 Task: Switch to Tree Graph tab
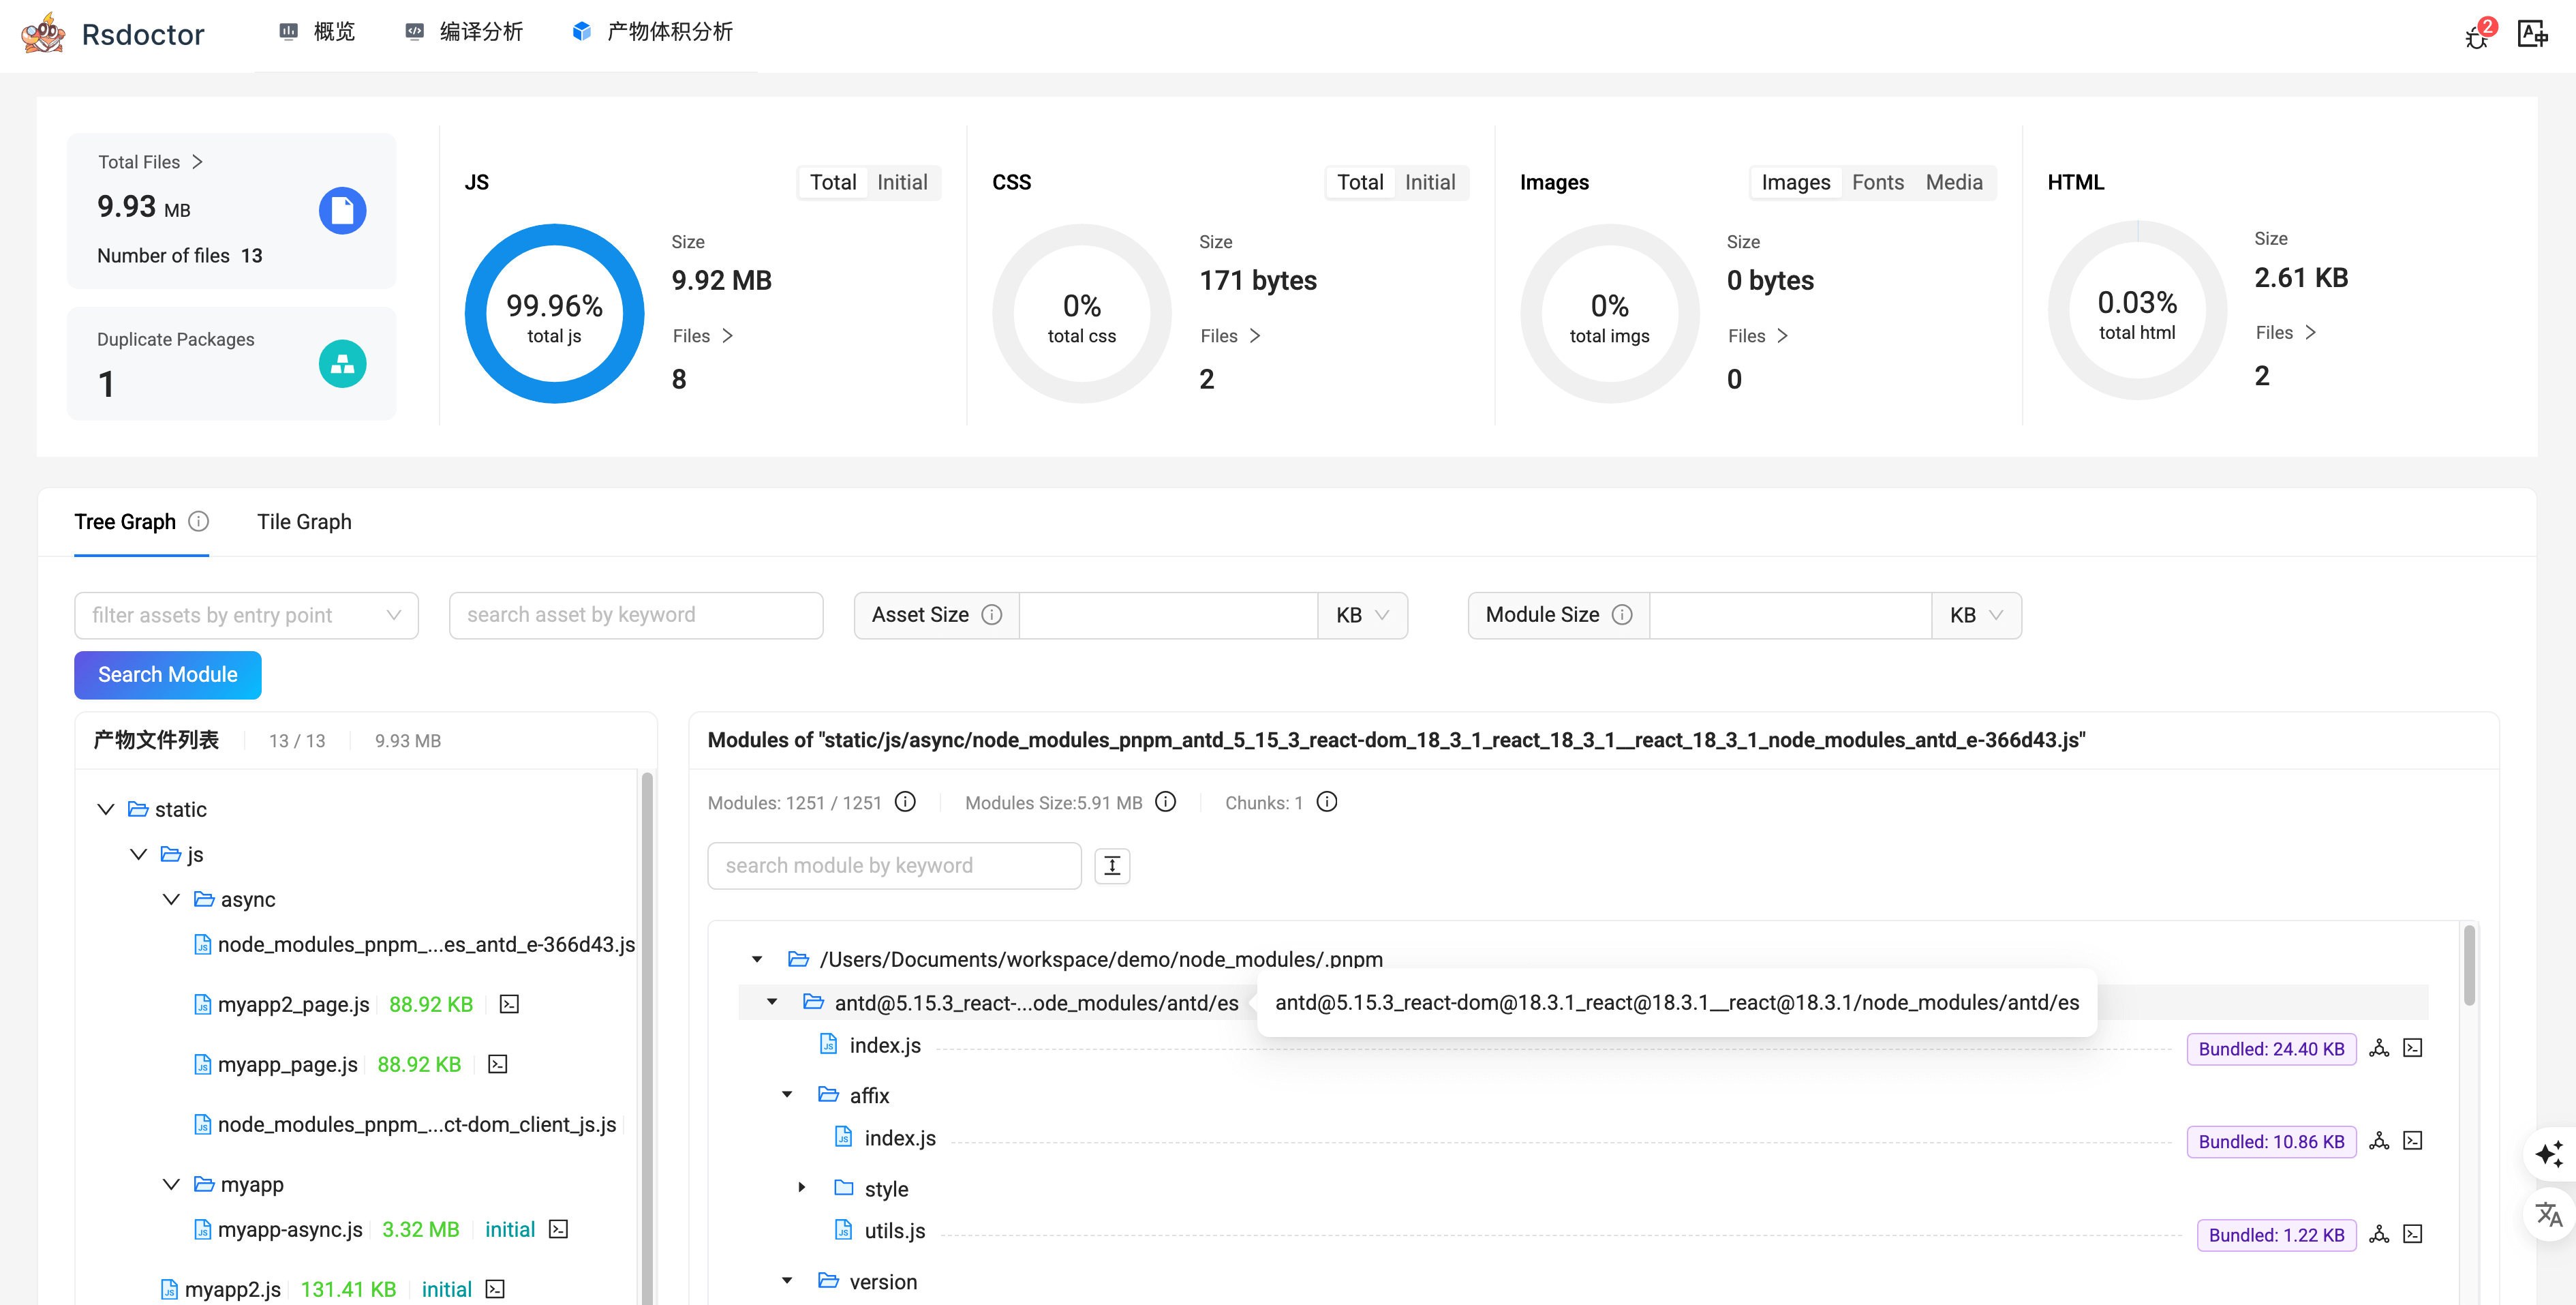[x=125, y=522]
